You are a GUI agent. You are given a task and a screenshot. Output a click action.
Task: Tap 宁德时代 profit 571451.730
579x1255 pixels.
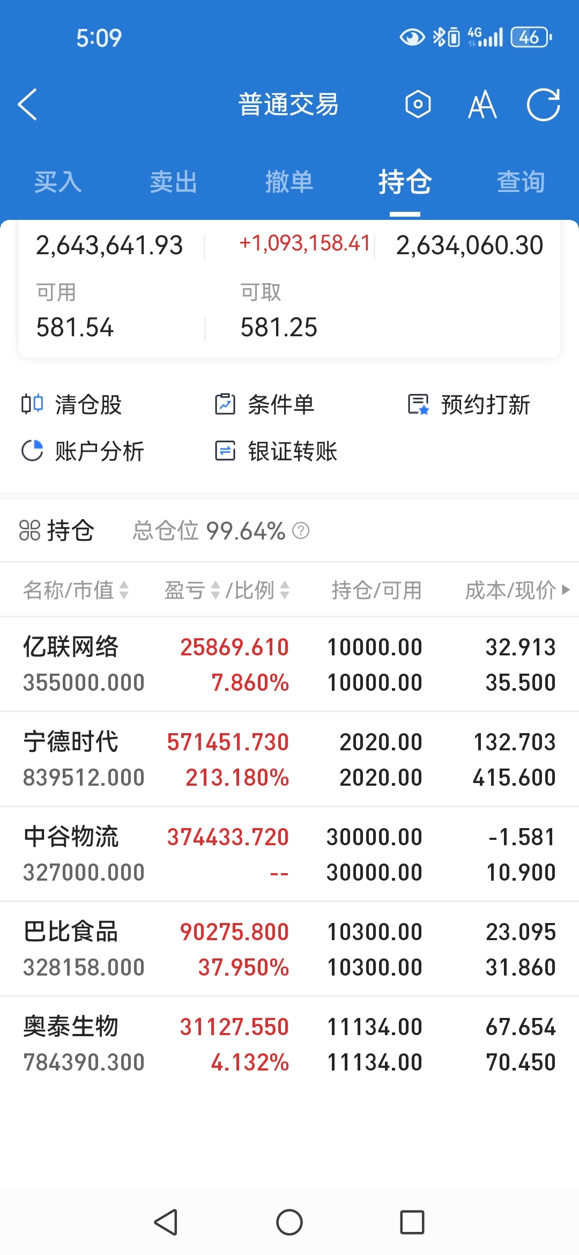click(228, 742)
